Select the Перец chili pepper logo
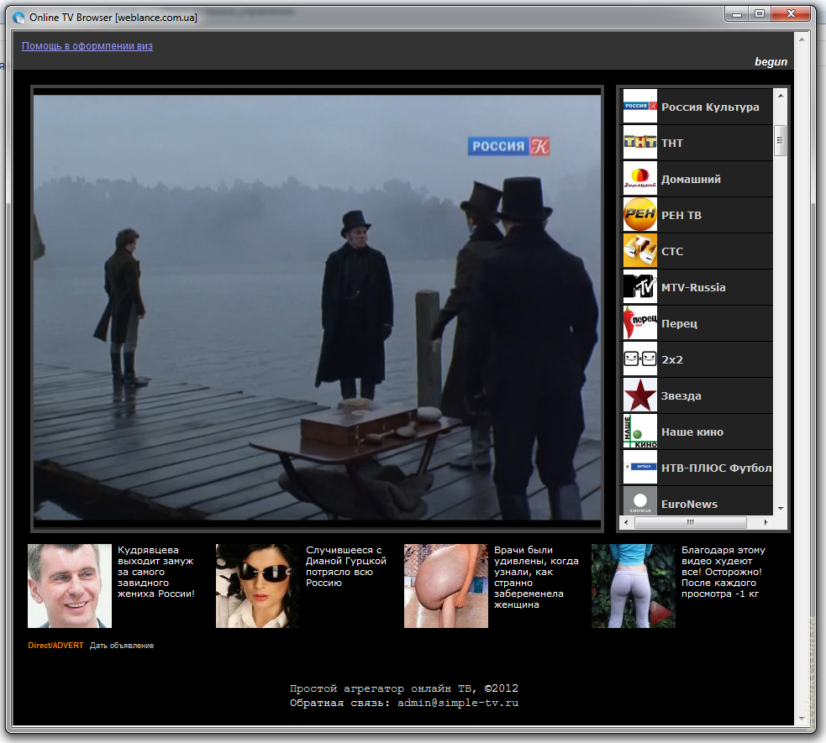Screen dimensions: 826x743 tap(639, 323)
